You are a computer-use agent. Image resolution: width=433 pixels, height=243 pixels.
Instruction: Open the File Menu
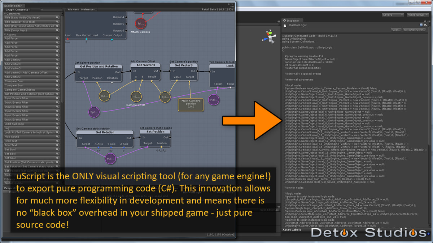tap(73, 10)
